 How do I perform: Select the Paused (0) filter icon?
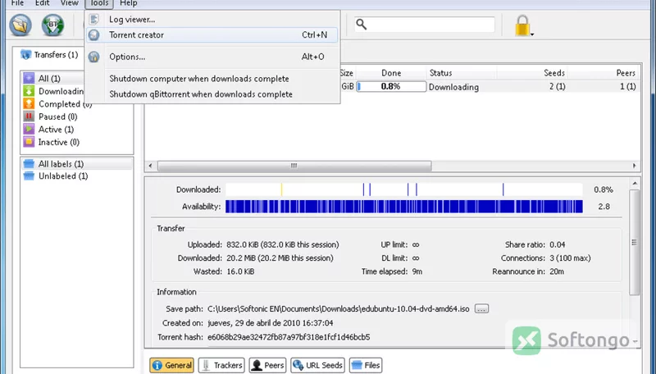29,116
